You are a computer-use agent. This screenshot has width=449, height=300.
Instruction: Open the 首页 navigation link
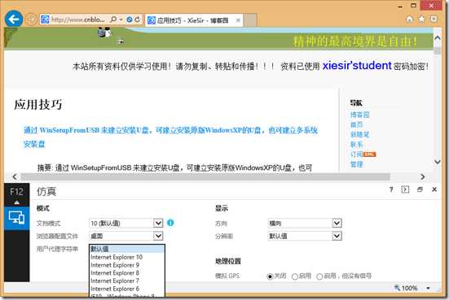tap(356, 124)
